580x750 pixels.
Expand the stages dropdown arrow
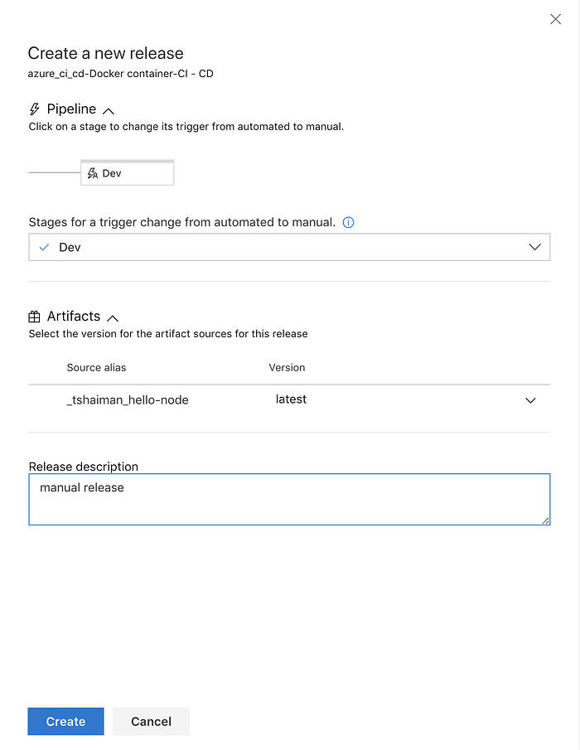coord(534,247)
